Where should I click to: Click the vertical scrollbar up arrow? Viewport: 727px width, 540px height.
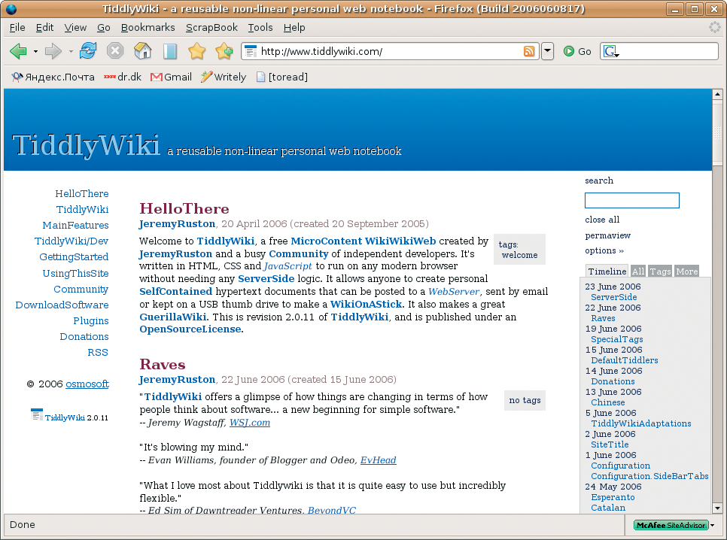click(717, 94)
